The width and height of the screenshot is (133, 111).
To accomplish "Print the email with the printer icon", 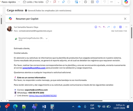I will point(85,2).
